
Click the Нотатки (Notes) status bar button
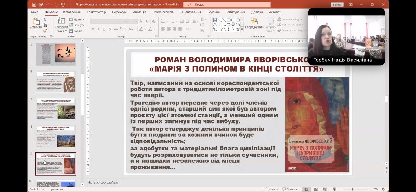[x=271, y=189]
